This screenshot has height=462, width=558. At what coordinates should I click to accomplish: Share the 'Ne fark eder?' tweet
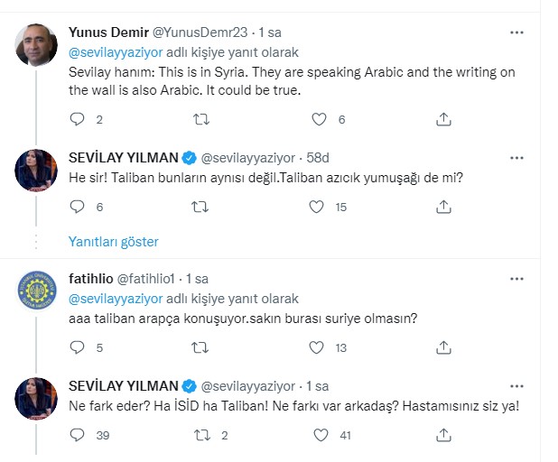coord(443,435)
